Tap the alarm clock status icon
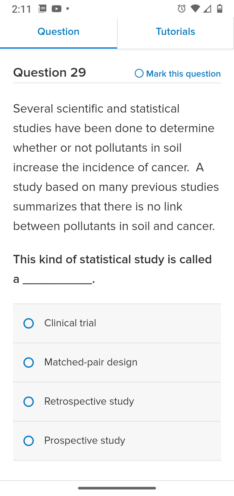Image resolution: width=234 pixels, height=496 pixels. click(182, 9)
